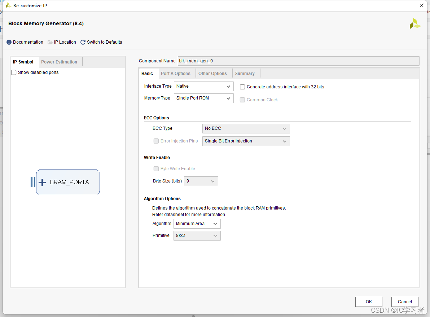
Task: Enable Generate address interface with 32 bits
Action: tap(242, 87)
